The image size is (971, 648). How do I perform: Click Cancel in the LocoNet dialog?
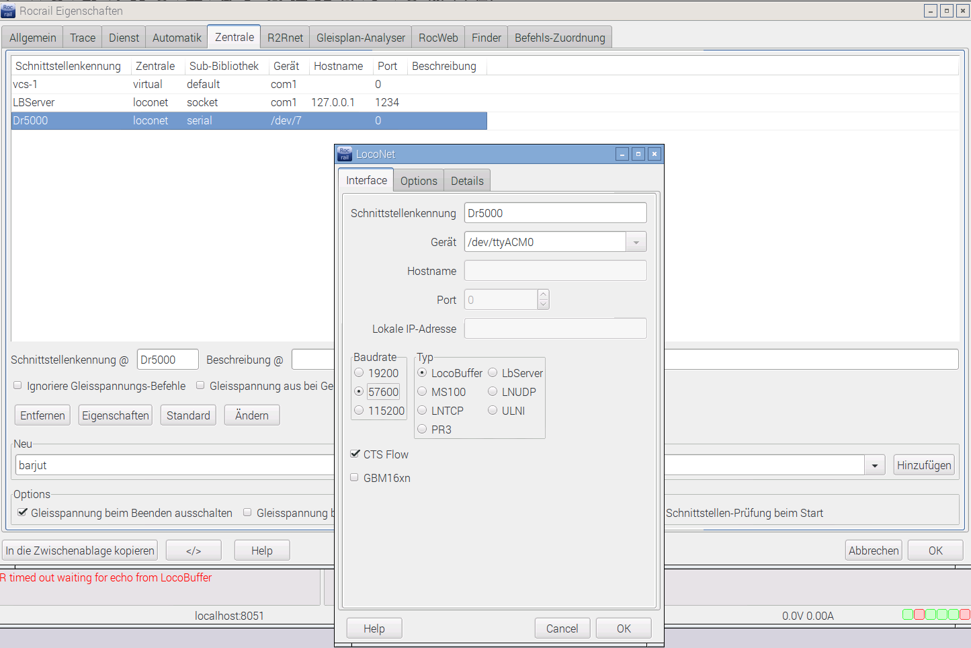point(562,629)
